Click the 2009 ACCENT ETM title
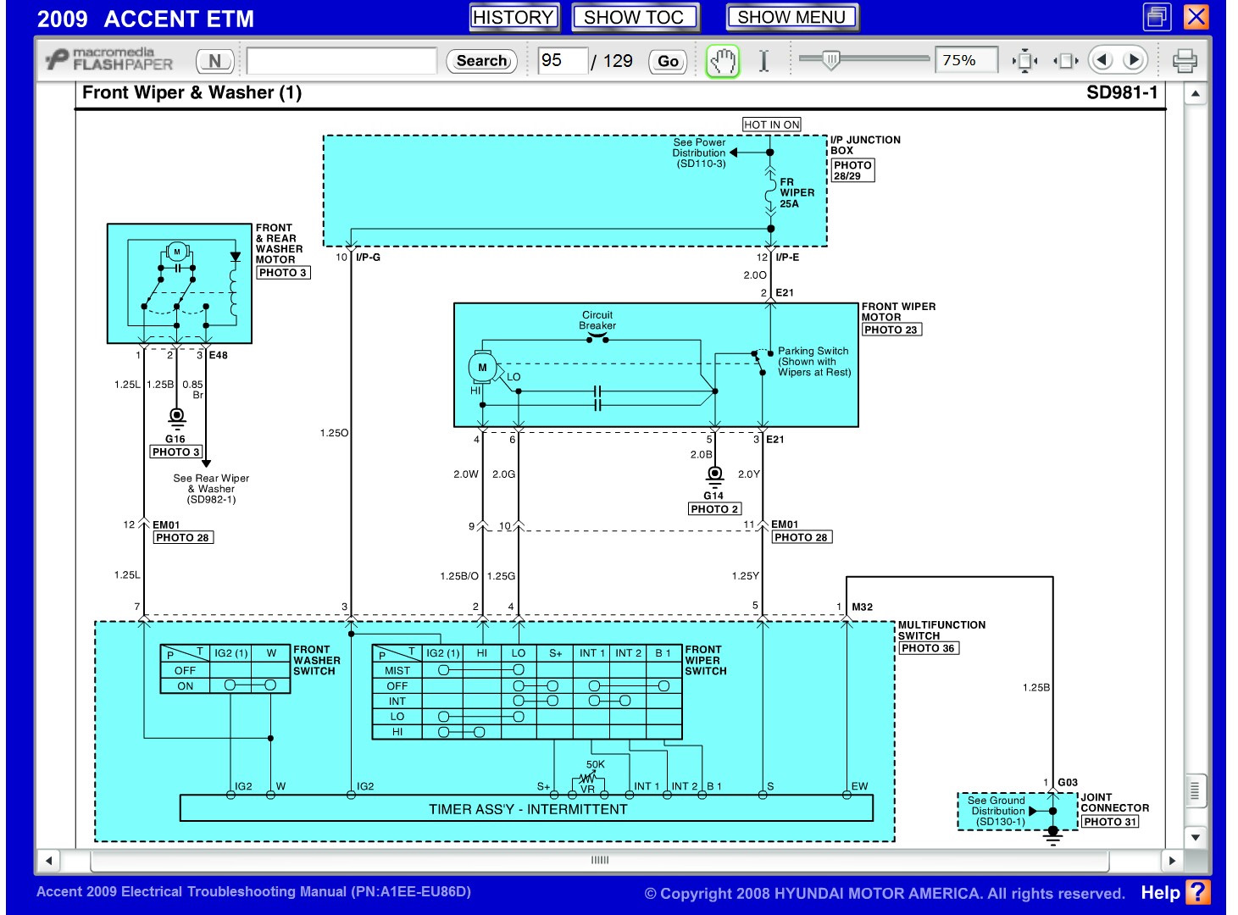Screen dimensions: 1238x915 point(146,19)
